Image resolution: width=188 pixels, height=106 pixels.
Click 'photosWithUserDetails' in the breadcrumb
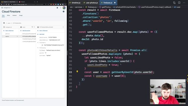click(126, 7)
